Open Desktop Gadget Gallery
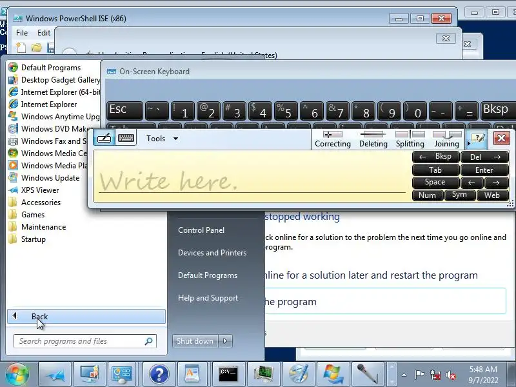The image size is (516, 387). click(54, 80)
